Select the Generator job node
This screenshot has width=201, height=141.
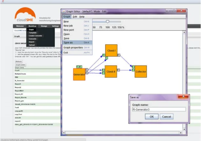point(79,74)
